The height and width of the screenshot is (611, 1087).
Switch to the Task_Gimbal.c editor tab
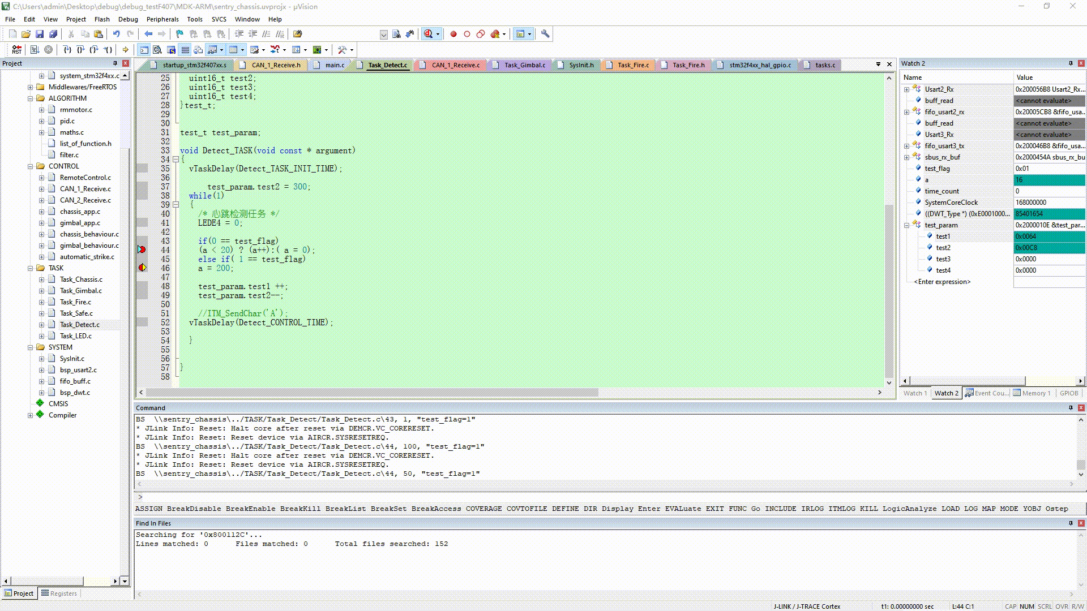click(x=524, y=65)
